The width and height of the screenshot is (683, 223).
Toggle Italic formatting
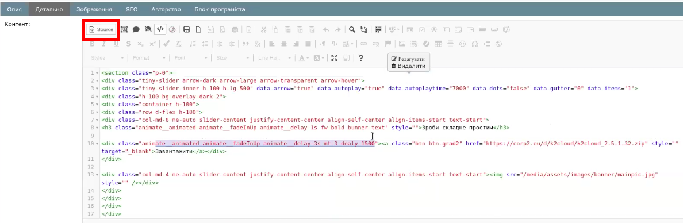(x=104, y=44)
